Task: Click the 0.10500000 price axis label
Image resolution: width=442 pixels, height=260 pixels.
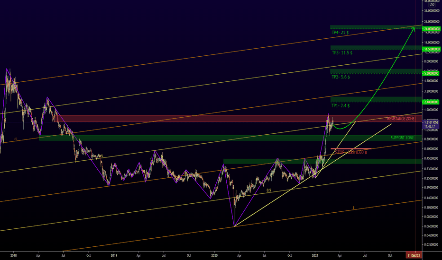Action: (431, 208)
